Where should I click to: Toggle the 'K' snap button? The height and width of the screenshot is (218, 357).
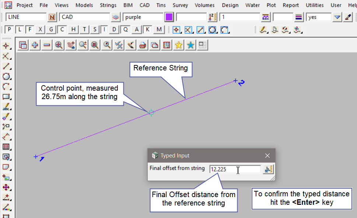coord(148,30)
